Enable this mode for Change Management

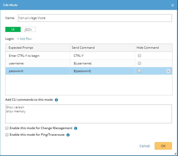pos(7,128)
